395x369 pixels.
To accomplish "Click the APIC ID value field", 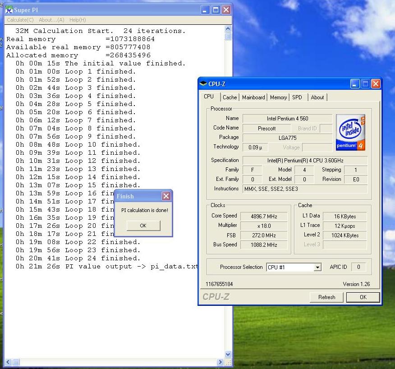I will (358, 267).
